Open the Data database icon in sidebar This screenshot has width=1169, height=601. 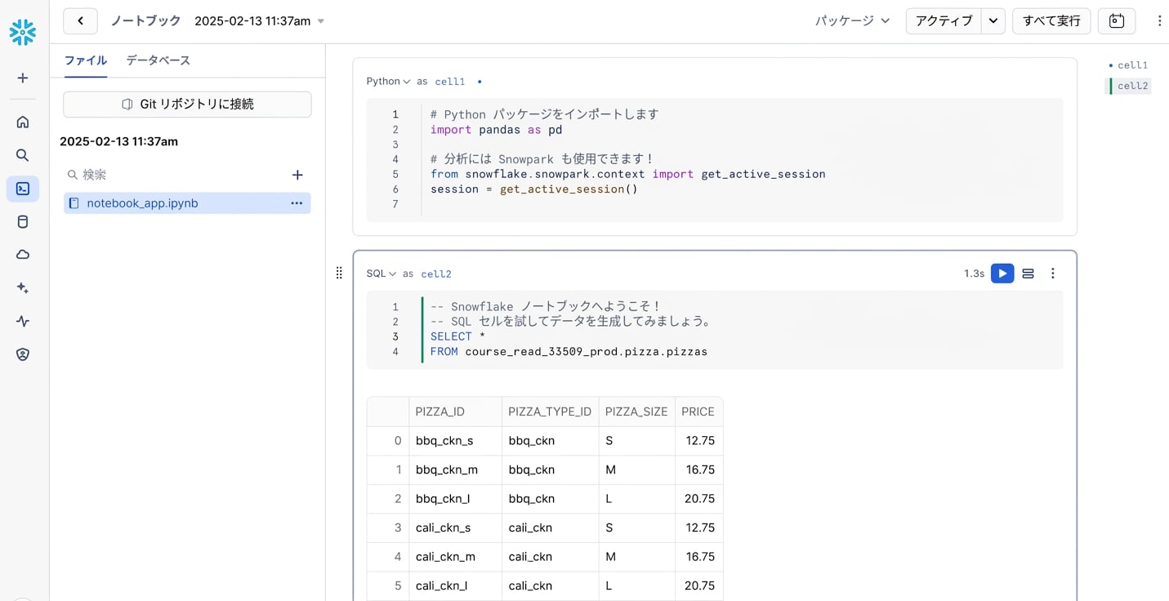click(x=23, y=221)
